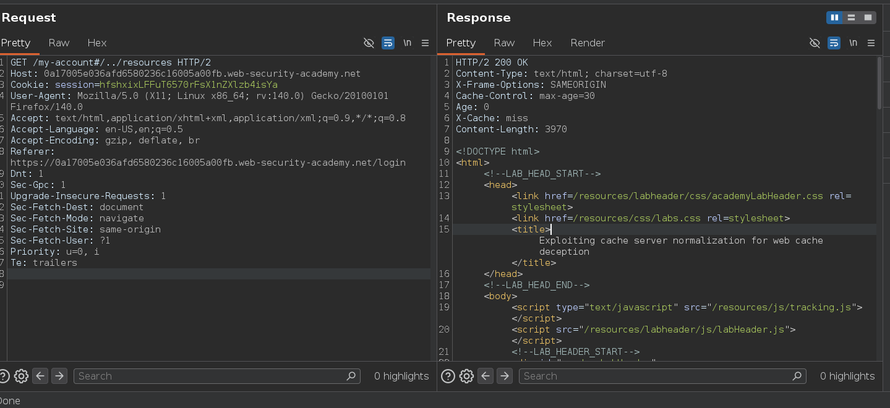The image size is (890, 408).
Task: Click 'HTTP/2 200 OK' status line
Action: tap(492, 62)
